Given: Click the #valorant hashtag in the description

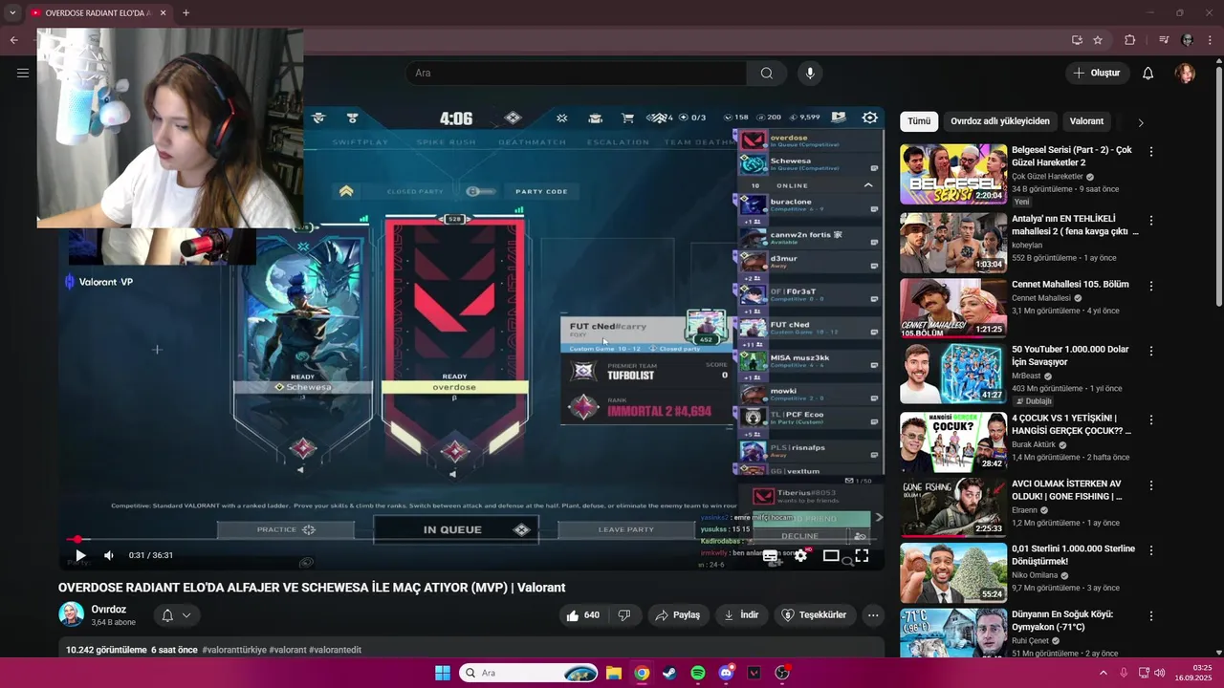Looking at the screenshot, I should tap(288, 650).
